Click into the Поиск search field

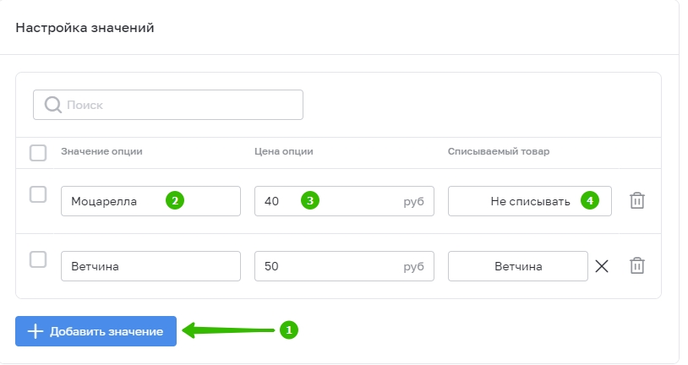point(168,105)
